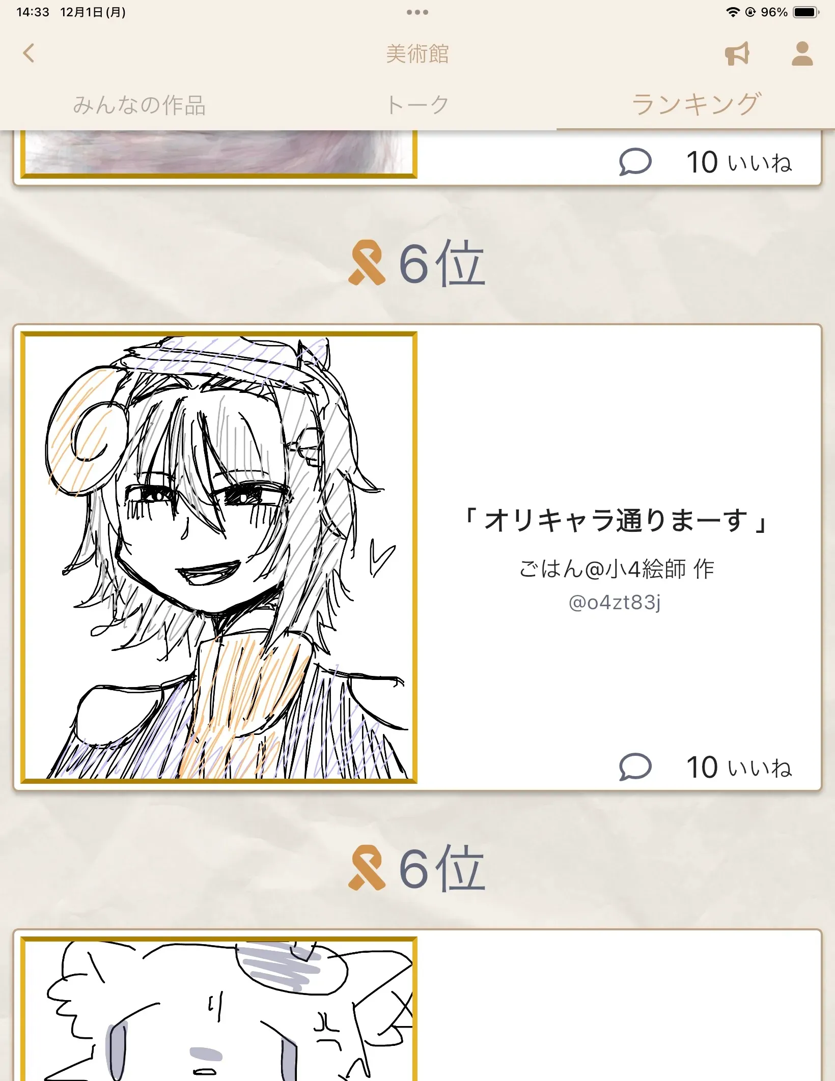This screenshot has height=1081, width=835.
Task: Tap comment bubble on the top card
Action: (635, 162)
